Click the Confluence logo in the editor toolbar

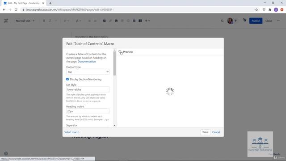pyautogui.click(x=6, y=21)
